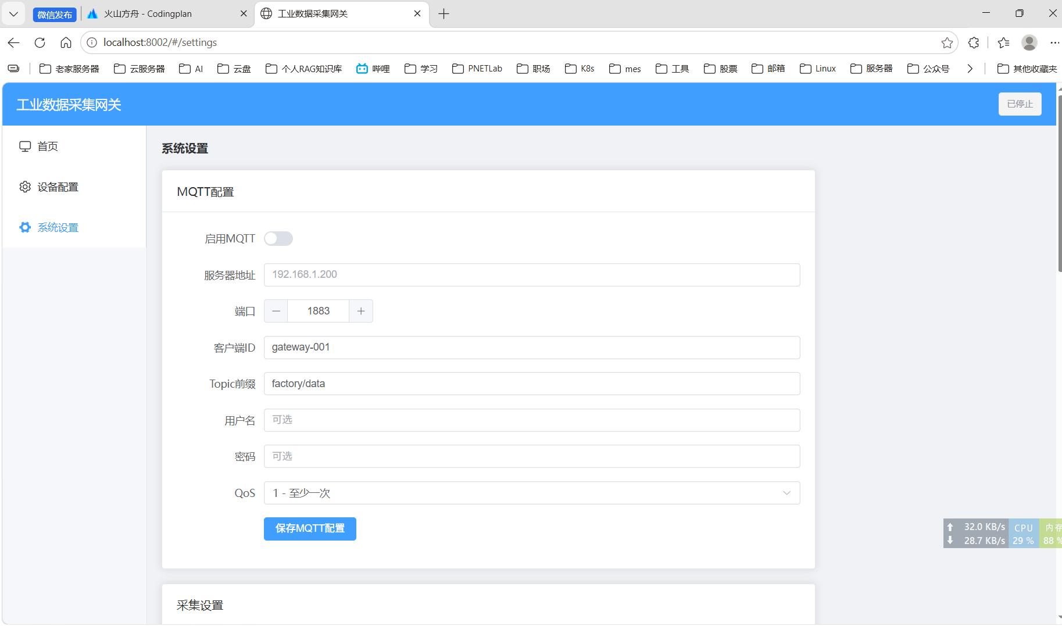
Task: Reload the page with refresh icon
Action: (40, 42)
